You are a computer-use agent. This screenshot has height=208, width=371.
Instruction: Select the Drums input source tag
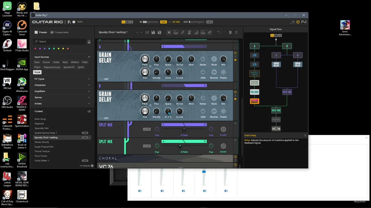(x=46, y=62)
